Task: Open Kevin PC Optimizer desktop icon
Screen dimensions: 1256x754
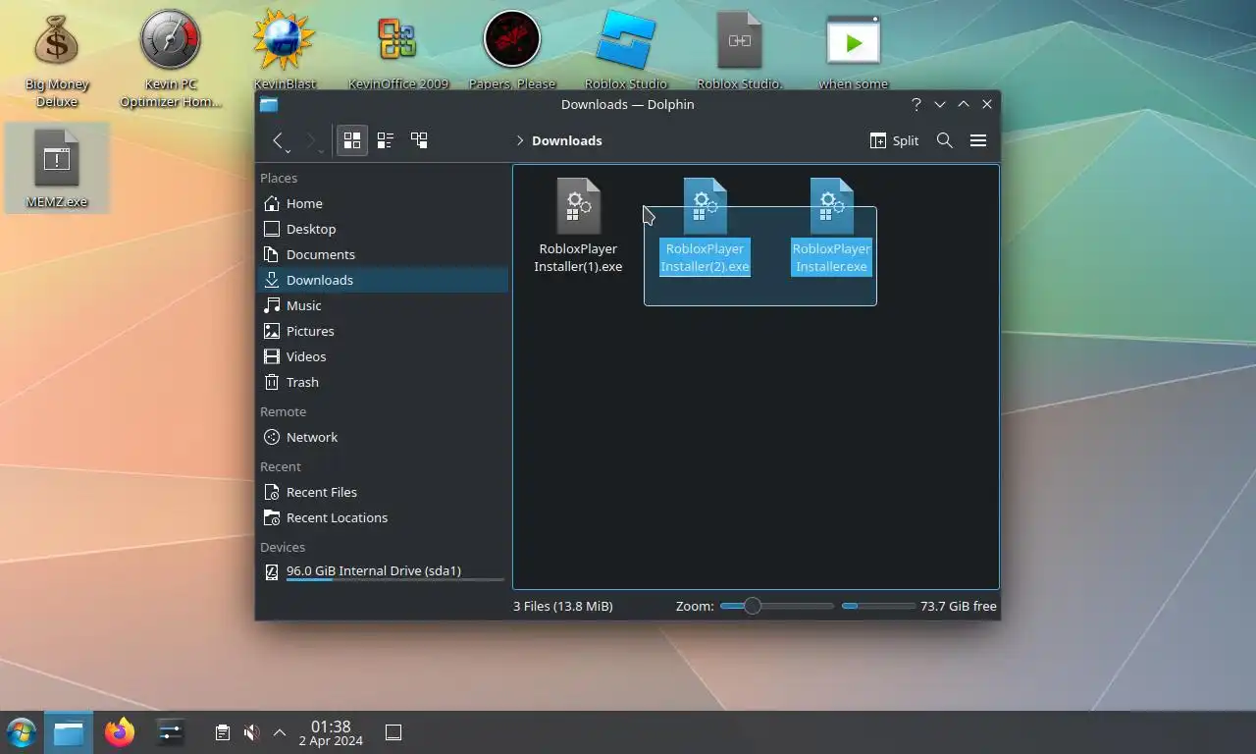Action: [x=171, y=59]
